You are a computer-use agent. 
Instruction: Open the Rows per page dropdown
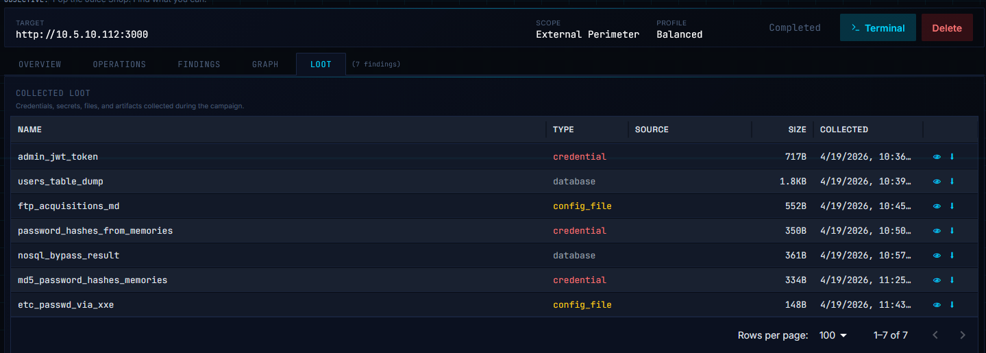click(x=833, y=335)
